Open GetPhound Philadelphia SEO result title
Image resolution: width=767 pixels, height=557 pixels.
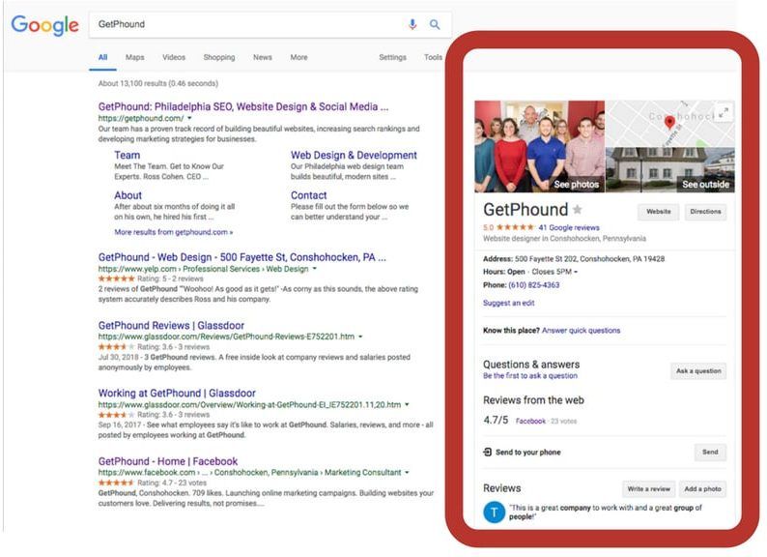[x=243, y=106]
